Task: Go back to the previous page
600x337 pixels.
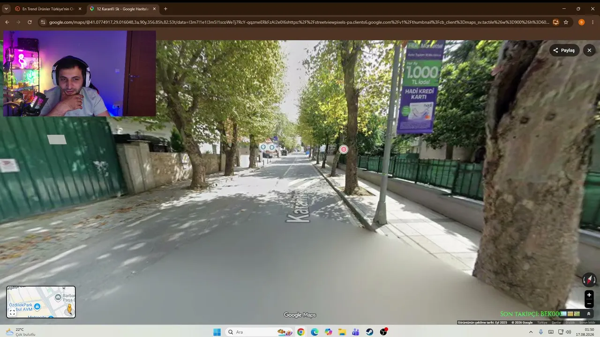Action: click(x=7, y=22)
